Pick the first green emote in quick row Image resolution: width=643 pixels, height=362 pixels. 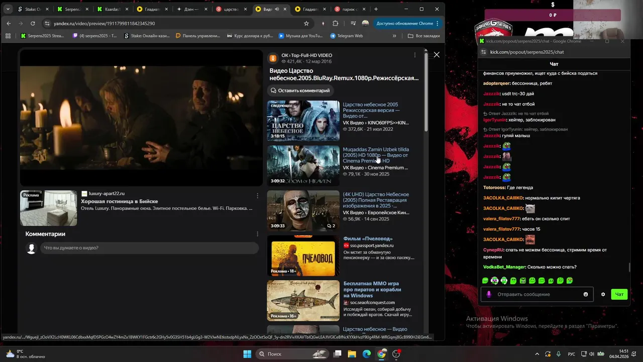[485, 281]
